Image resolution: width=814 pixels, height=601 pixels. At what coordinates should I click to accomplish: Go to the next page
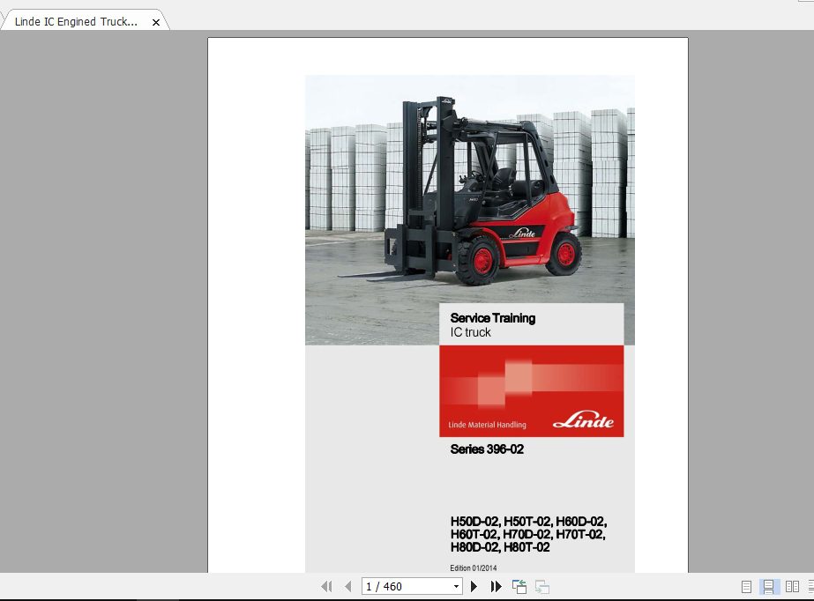pyautogui.click(x=474, y=587)
